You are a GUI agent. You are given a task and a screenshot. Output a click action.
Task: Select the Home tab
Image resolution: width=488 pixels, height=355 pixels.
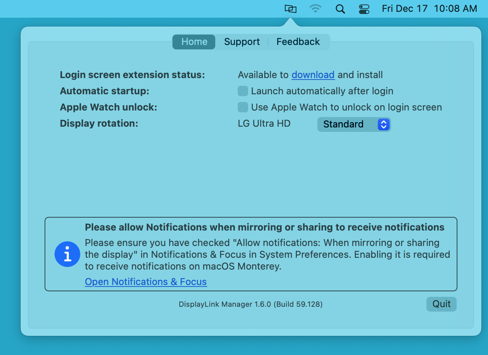[x=194, y=41]
